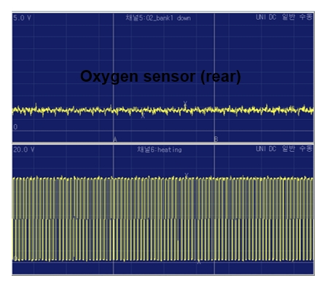The image size is (328, 286).
Task: Click 일반 mode in channel 5 panel
Action: pos(289,17)
